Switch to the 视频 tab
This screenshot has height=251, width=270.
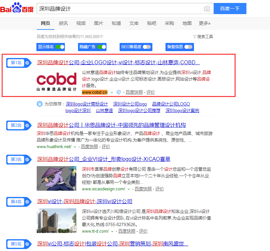pos(81,23)
